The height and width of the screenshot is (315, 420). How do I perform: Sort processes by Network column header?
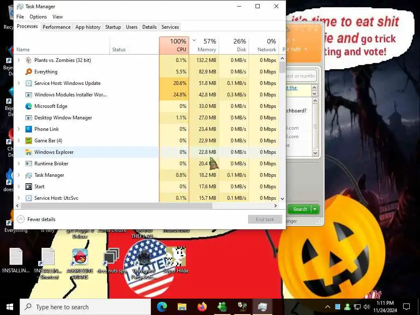[264, 45]
